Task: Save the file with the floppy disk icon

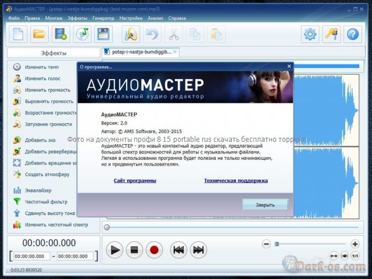Action: click(103, 34)
